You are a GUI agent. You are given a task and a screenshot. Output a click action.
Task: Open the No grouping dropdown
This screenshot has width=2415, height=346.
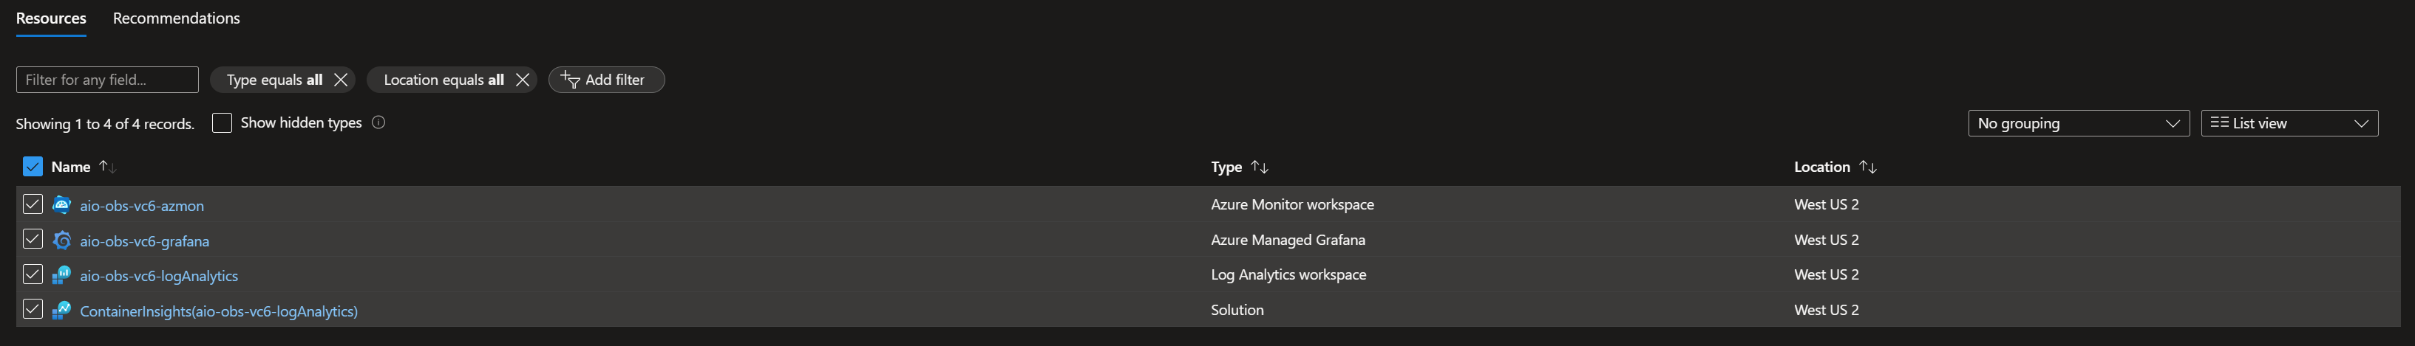2079,123
